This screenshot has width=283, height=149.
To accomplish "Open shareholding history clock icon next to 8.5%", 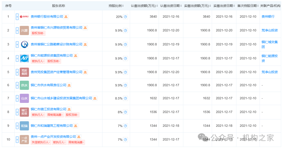I will [x=126, y=98].
